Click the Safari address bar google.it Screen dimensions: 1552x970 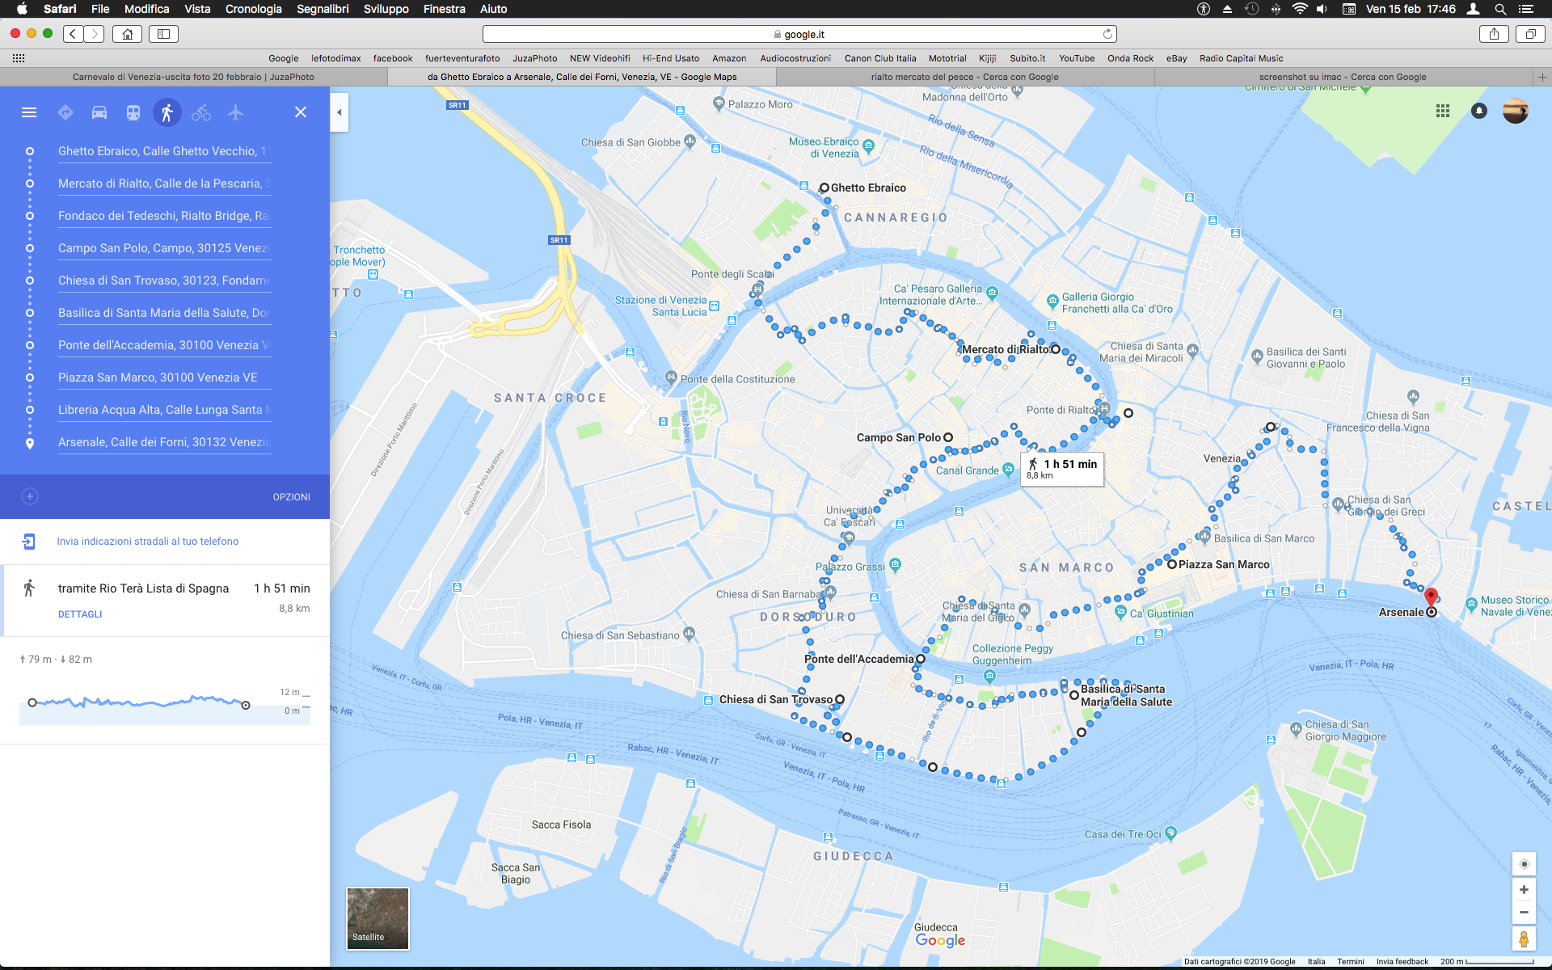(x=799, y=34)
